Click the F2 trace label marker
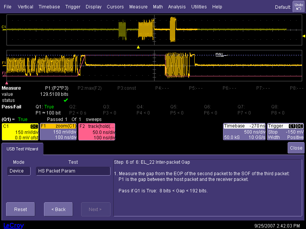 tap(4, 73)
